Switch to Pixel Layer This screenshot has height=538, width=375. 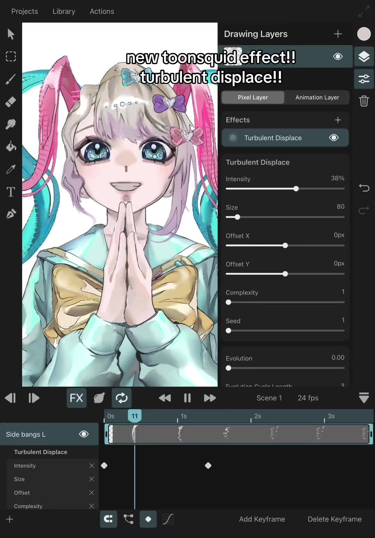pos(253,97)
